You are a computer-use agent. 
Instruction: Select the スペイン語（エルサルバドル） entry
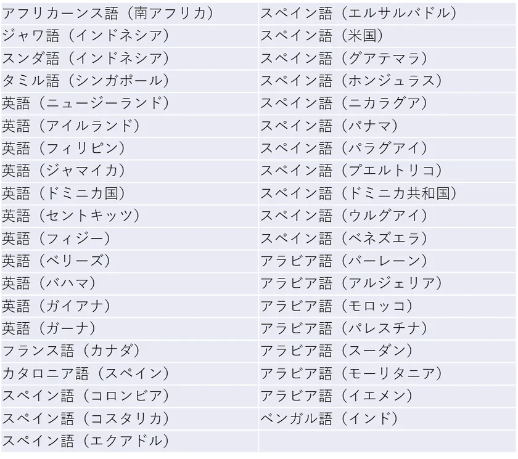(358, 13)
